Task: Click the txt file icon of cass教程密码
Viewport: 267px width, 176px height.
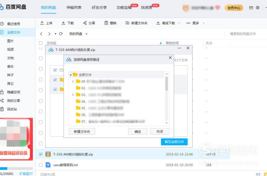Action: coord(48,165)
